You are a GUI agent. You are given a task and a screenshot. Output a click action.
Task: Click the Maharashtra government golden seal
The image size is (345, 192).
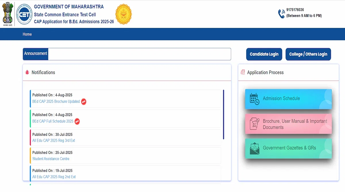pos(123,14)
